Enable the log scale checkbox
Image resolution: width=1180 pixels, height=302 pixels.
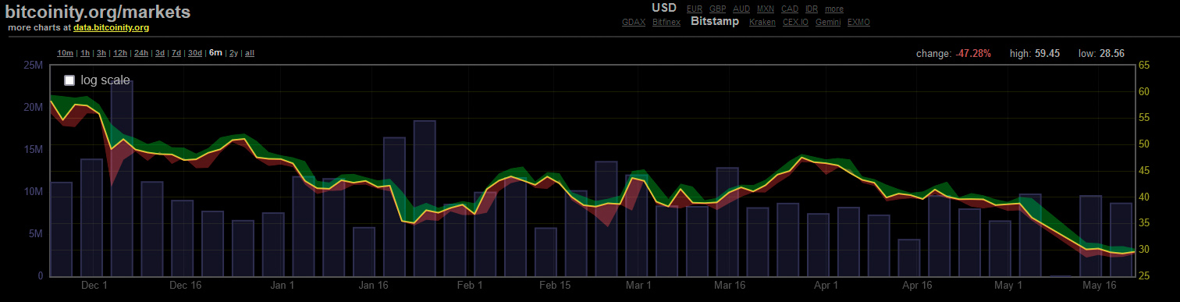[x=69, y=80]
